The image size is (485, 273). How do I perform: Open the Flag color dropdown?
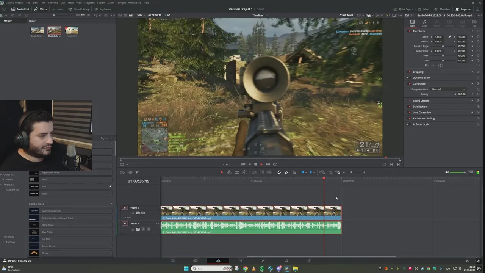pyautogui.click(x=306, y=173)
